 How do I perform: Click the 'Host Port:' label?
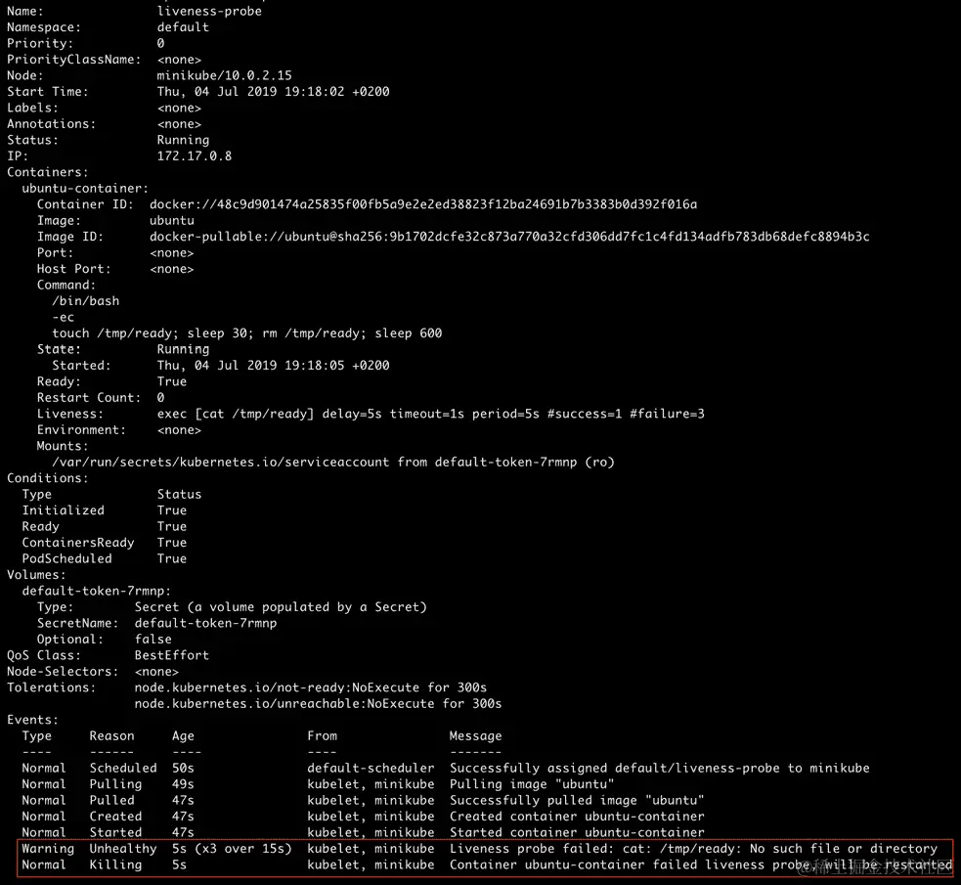pyautogui.click(x=74, y=269)
